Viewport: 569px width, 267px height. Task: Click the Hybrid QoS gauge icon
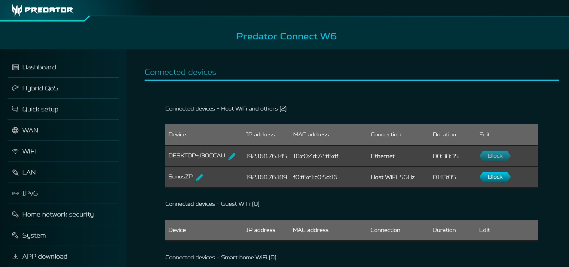(15, 88)
